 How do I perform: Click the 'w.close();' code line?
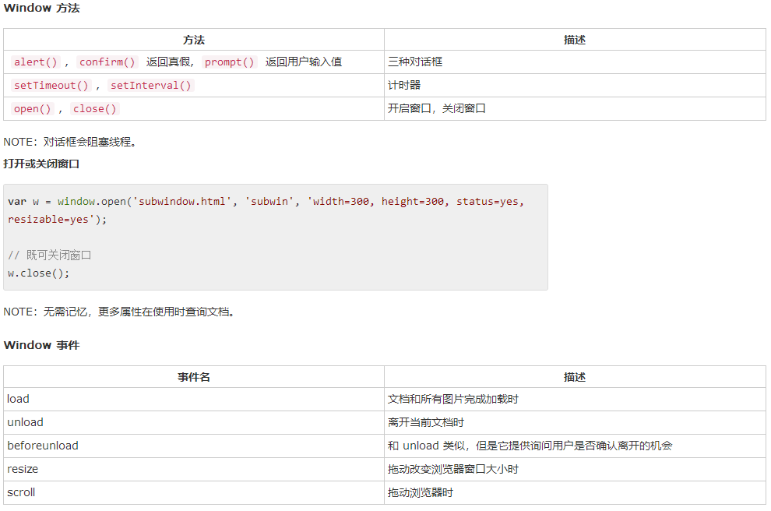tap(39, 273)
